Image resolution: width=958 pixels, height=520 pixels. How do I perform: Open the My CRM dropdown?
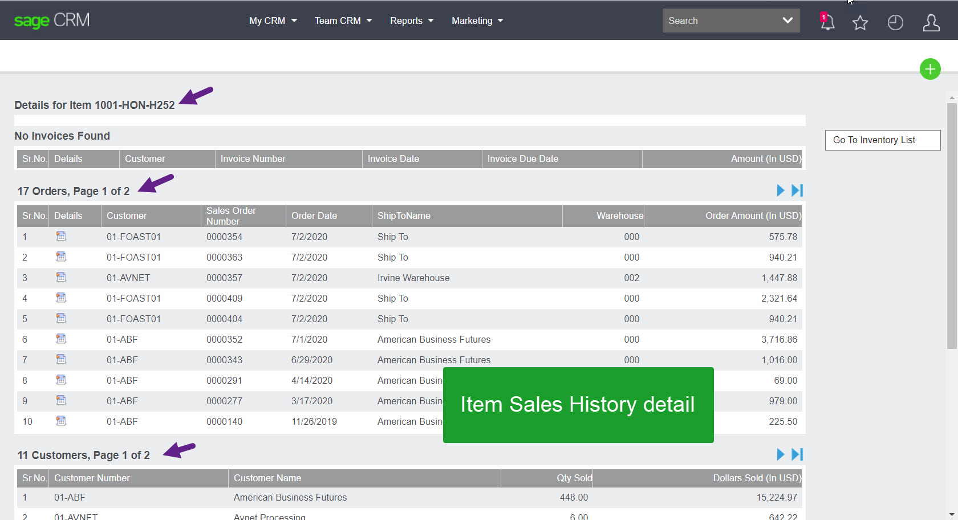[272, 21]
